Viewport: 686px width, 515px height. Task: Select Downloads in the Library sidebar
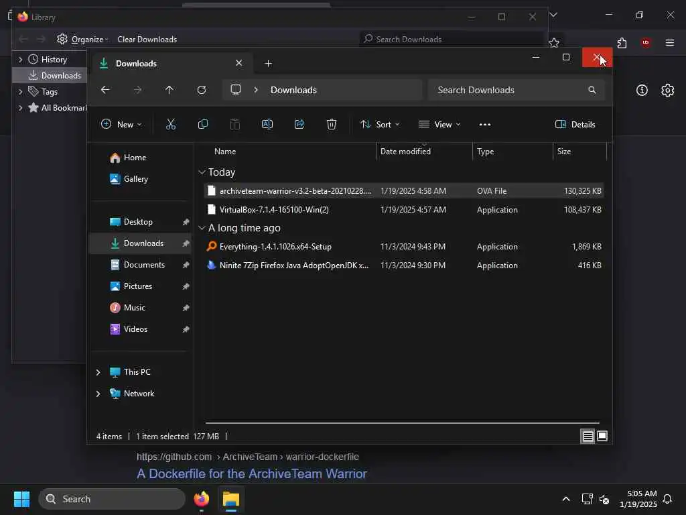(x=50, y=75)
